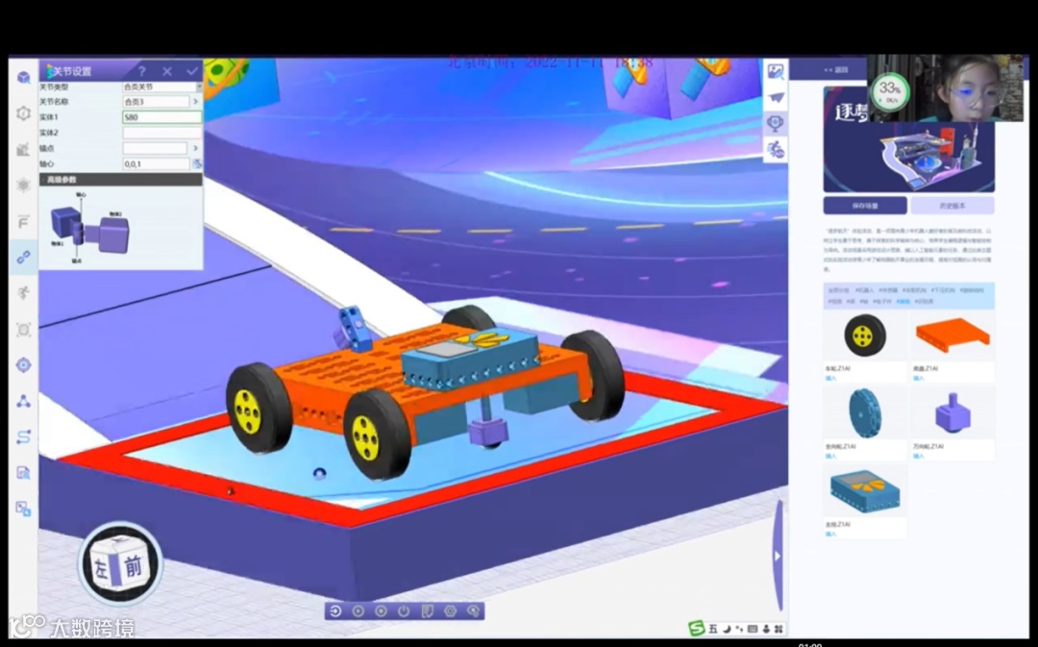Select the chain-link joint tool in sidebar
1038x647 pixels.
[x=23, y=257]
